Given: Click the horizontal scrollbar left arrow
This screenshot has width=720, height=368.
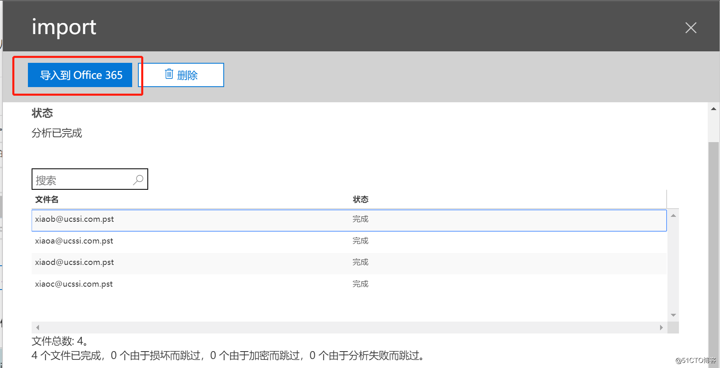Looking at the screenshot, I should click(38, 327).
